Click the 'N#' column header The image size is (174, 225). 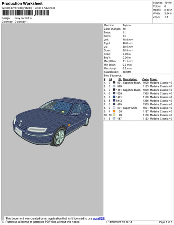[x=110, y=79]
